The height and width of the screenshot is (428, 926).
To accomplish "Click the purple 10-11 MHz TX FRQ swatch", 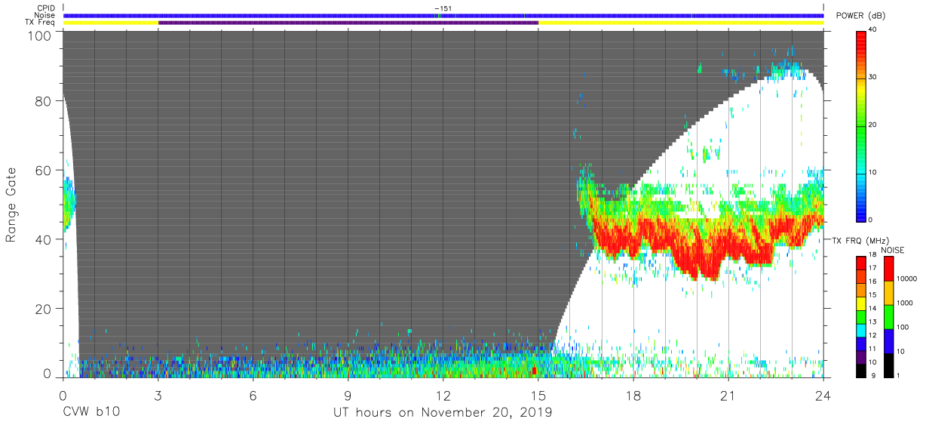I will point(860,356).
